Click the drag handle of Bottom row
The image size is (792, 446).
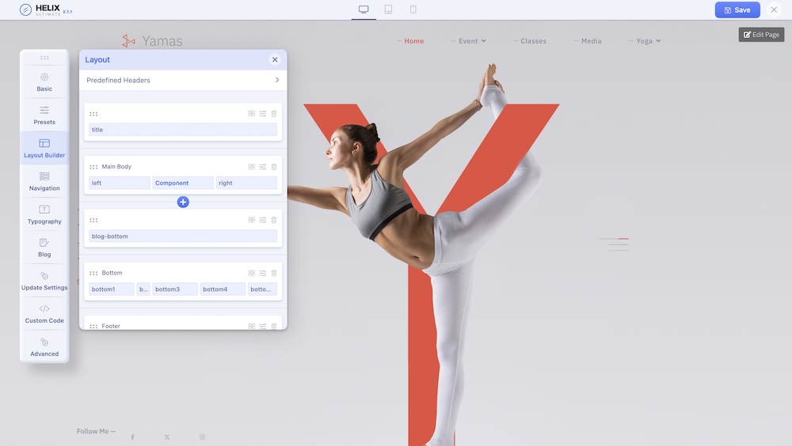93,273
